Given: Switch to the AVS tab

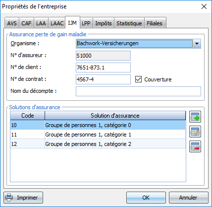Looking at the screenshot, I should click(x=12, y=23).
